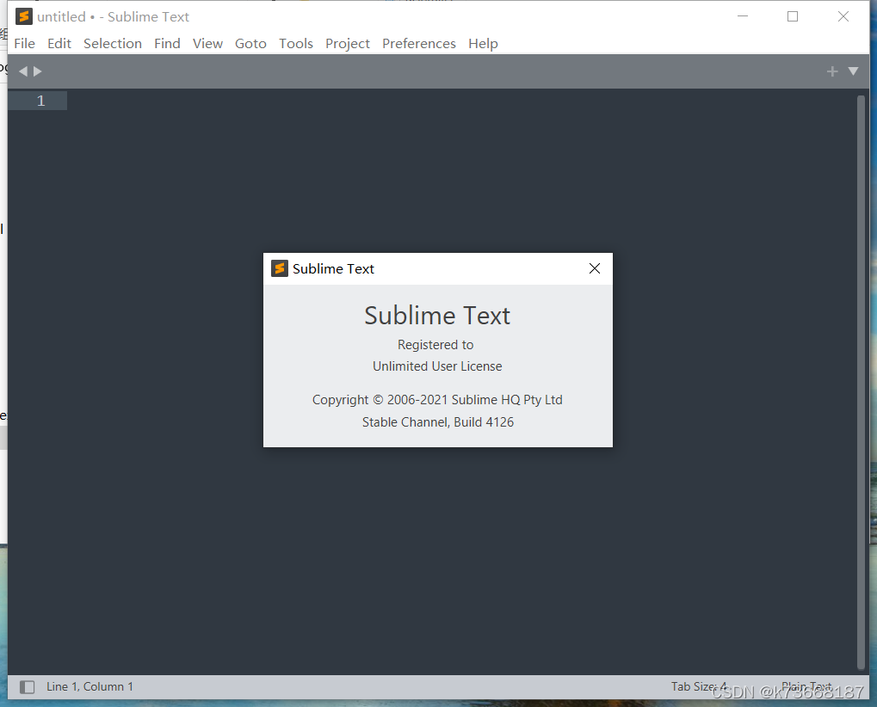877x707 pixels.
Task: Click line number 1 in the gutter
Action: tap(40, 101)
